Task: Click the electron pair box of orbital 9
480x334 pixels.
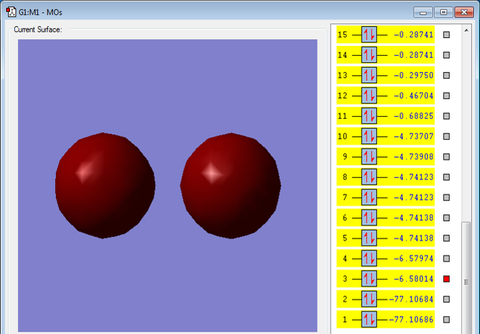Action: 369,156
